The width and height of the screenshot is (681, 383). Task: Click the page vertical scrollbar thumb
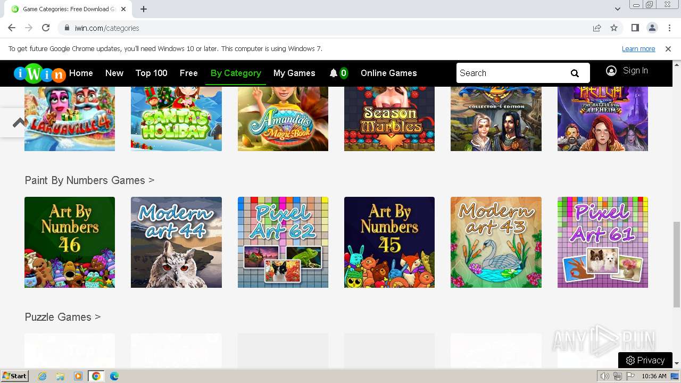point(677,264)
